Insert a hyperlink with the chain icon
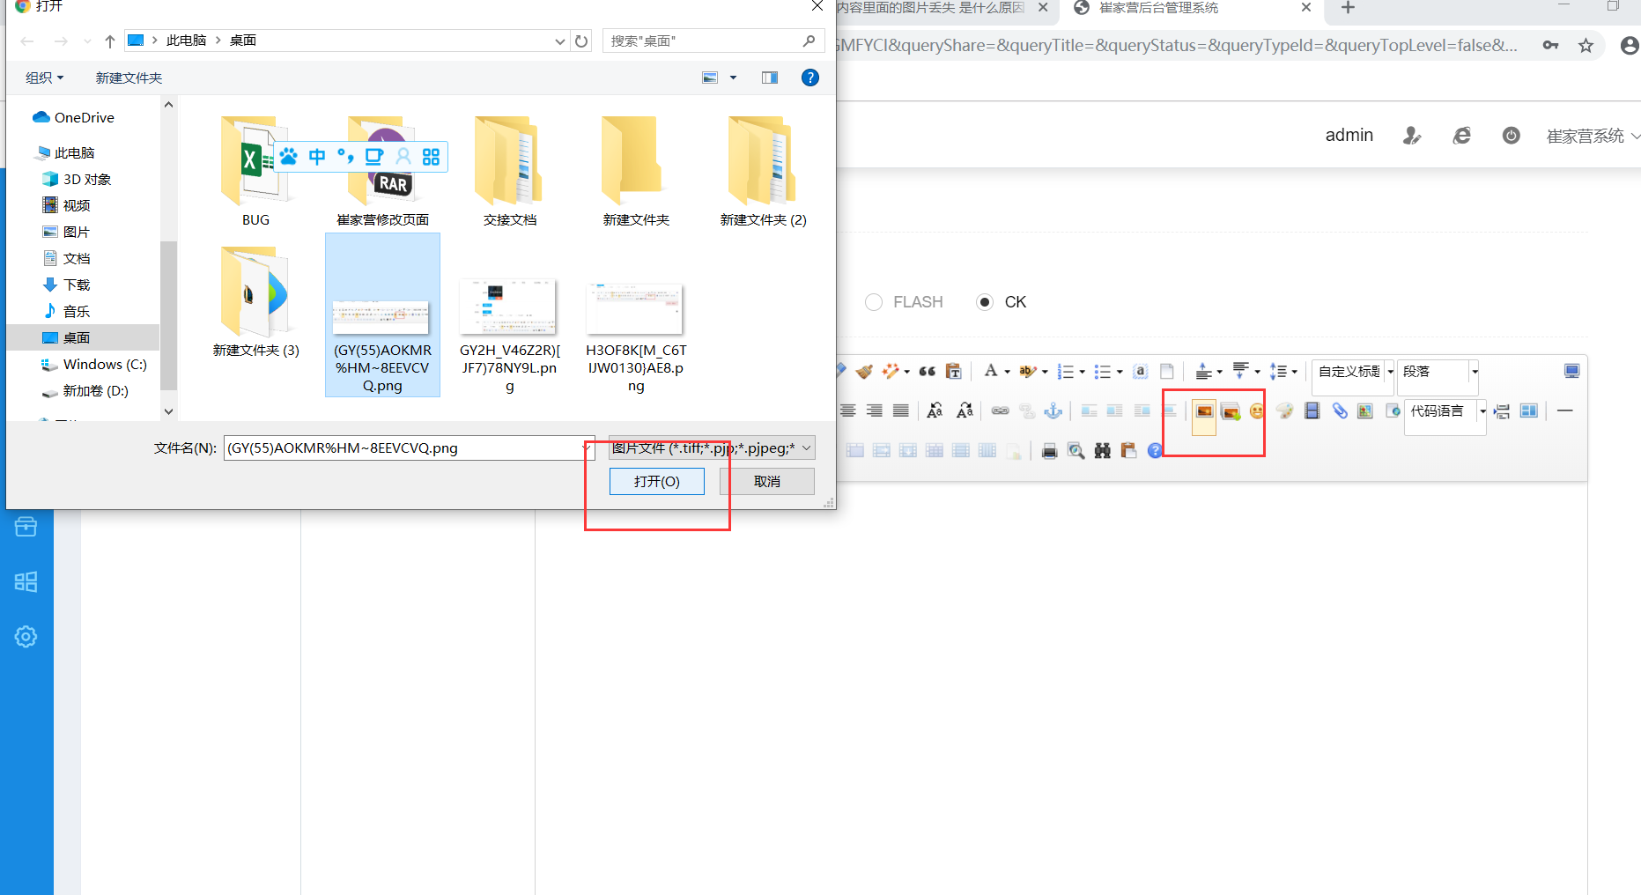 click(x=1000, y=411)
